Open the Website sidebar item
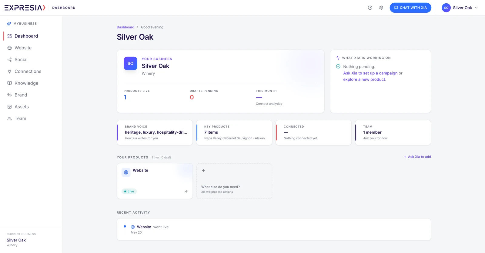This screenshot has height=253, width=485. [32, 48]
